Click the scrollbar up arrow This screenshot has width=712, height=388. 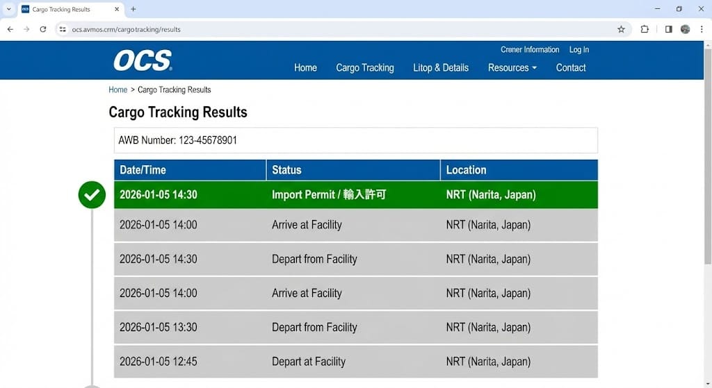coord(707,45)
